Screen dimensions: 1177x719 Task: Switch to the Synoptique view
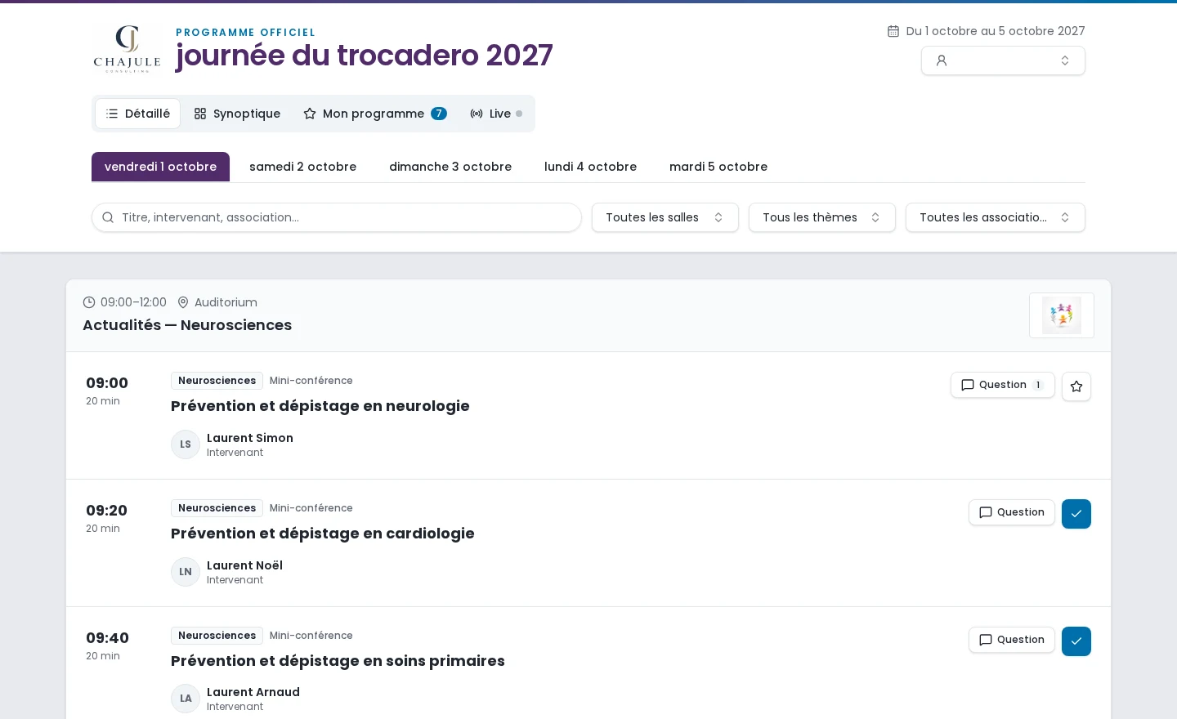click(x=237, y=114)
